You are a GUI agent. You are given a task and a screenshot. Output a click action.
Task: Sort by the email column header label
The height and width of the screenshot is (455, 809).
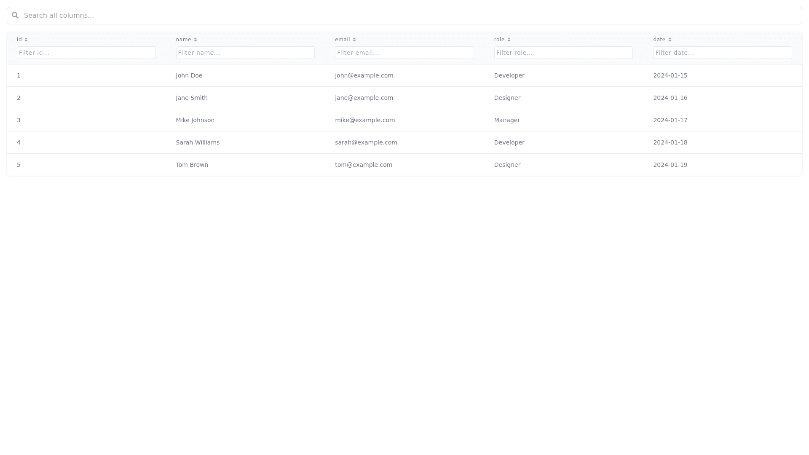click(342, 40)
